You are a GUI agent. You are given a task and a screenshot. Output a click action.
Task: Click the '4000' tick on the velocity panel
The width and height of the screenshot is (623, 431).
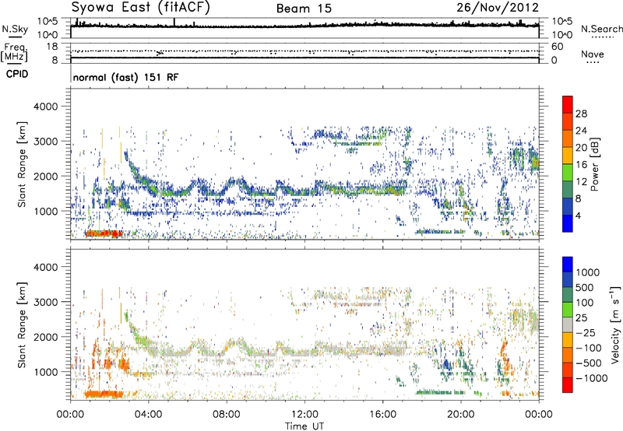pyautogui.click(x=45, y=267)
